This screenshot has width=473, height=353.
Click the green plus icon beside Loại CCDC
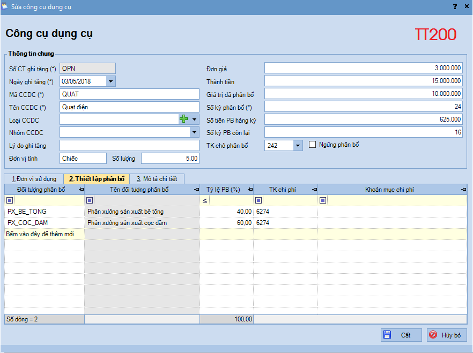tap(184, 119)
